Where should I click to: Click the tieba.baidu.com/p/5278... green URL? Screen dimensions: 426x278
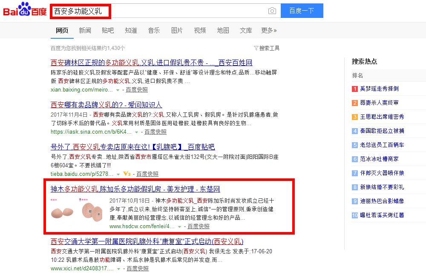point(82,174)
